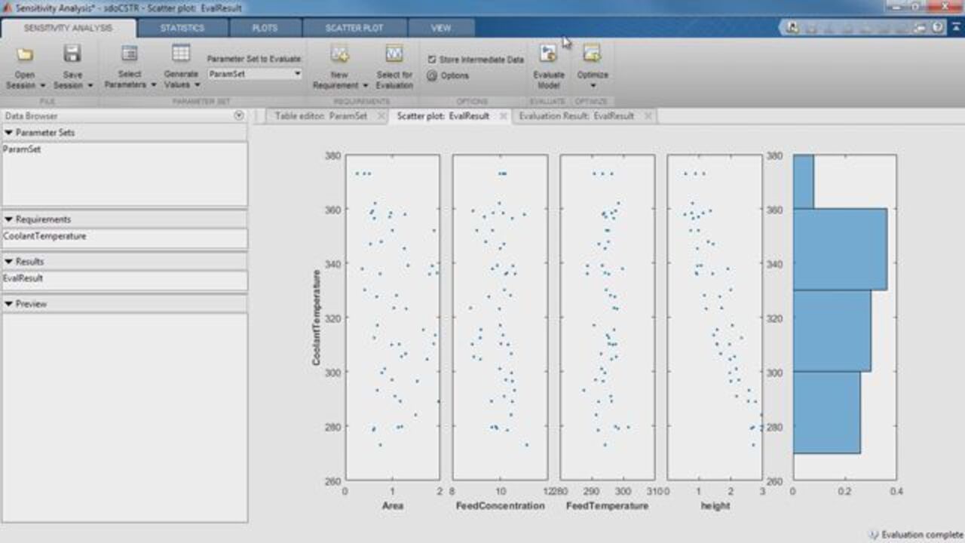Click Select for Evaluation icon
The height and width of the screenshot is (543, 965).
(x=394, y=54)
